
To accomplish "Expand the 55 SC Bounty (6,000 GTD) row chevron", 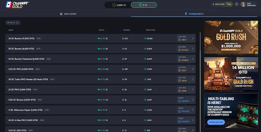I will click(x=193, y=49).
